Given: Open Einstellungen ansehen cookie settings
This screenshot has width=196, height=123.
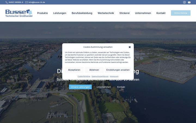Looking at the screenshot, I should (x=118, y=70).
